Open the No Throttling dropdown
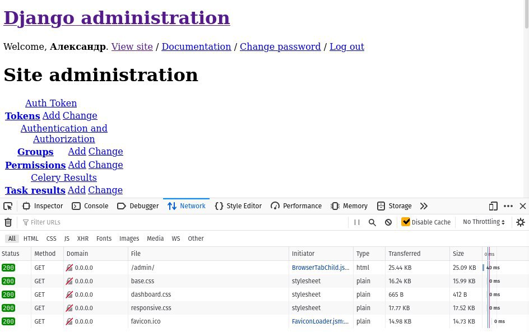This screenshot has height=332, width=529. click(x=484, y=222)
